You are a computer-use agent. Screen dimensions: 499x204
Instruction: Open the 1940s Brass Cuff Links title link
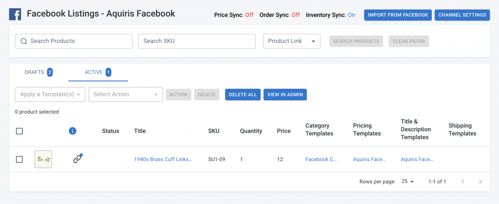[x=163, y=160]
